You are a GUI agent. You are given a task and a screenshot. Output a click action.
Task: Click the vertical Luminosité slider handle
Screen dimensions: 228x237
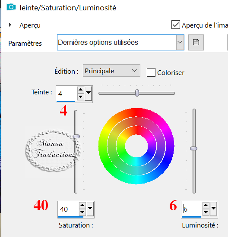pyautogui.click(x=194, y=148)
